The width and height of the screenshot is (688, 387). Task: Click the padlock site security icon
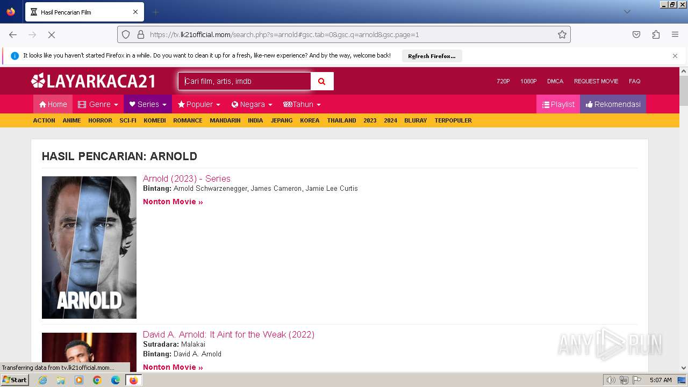(x=141, y=34)
